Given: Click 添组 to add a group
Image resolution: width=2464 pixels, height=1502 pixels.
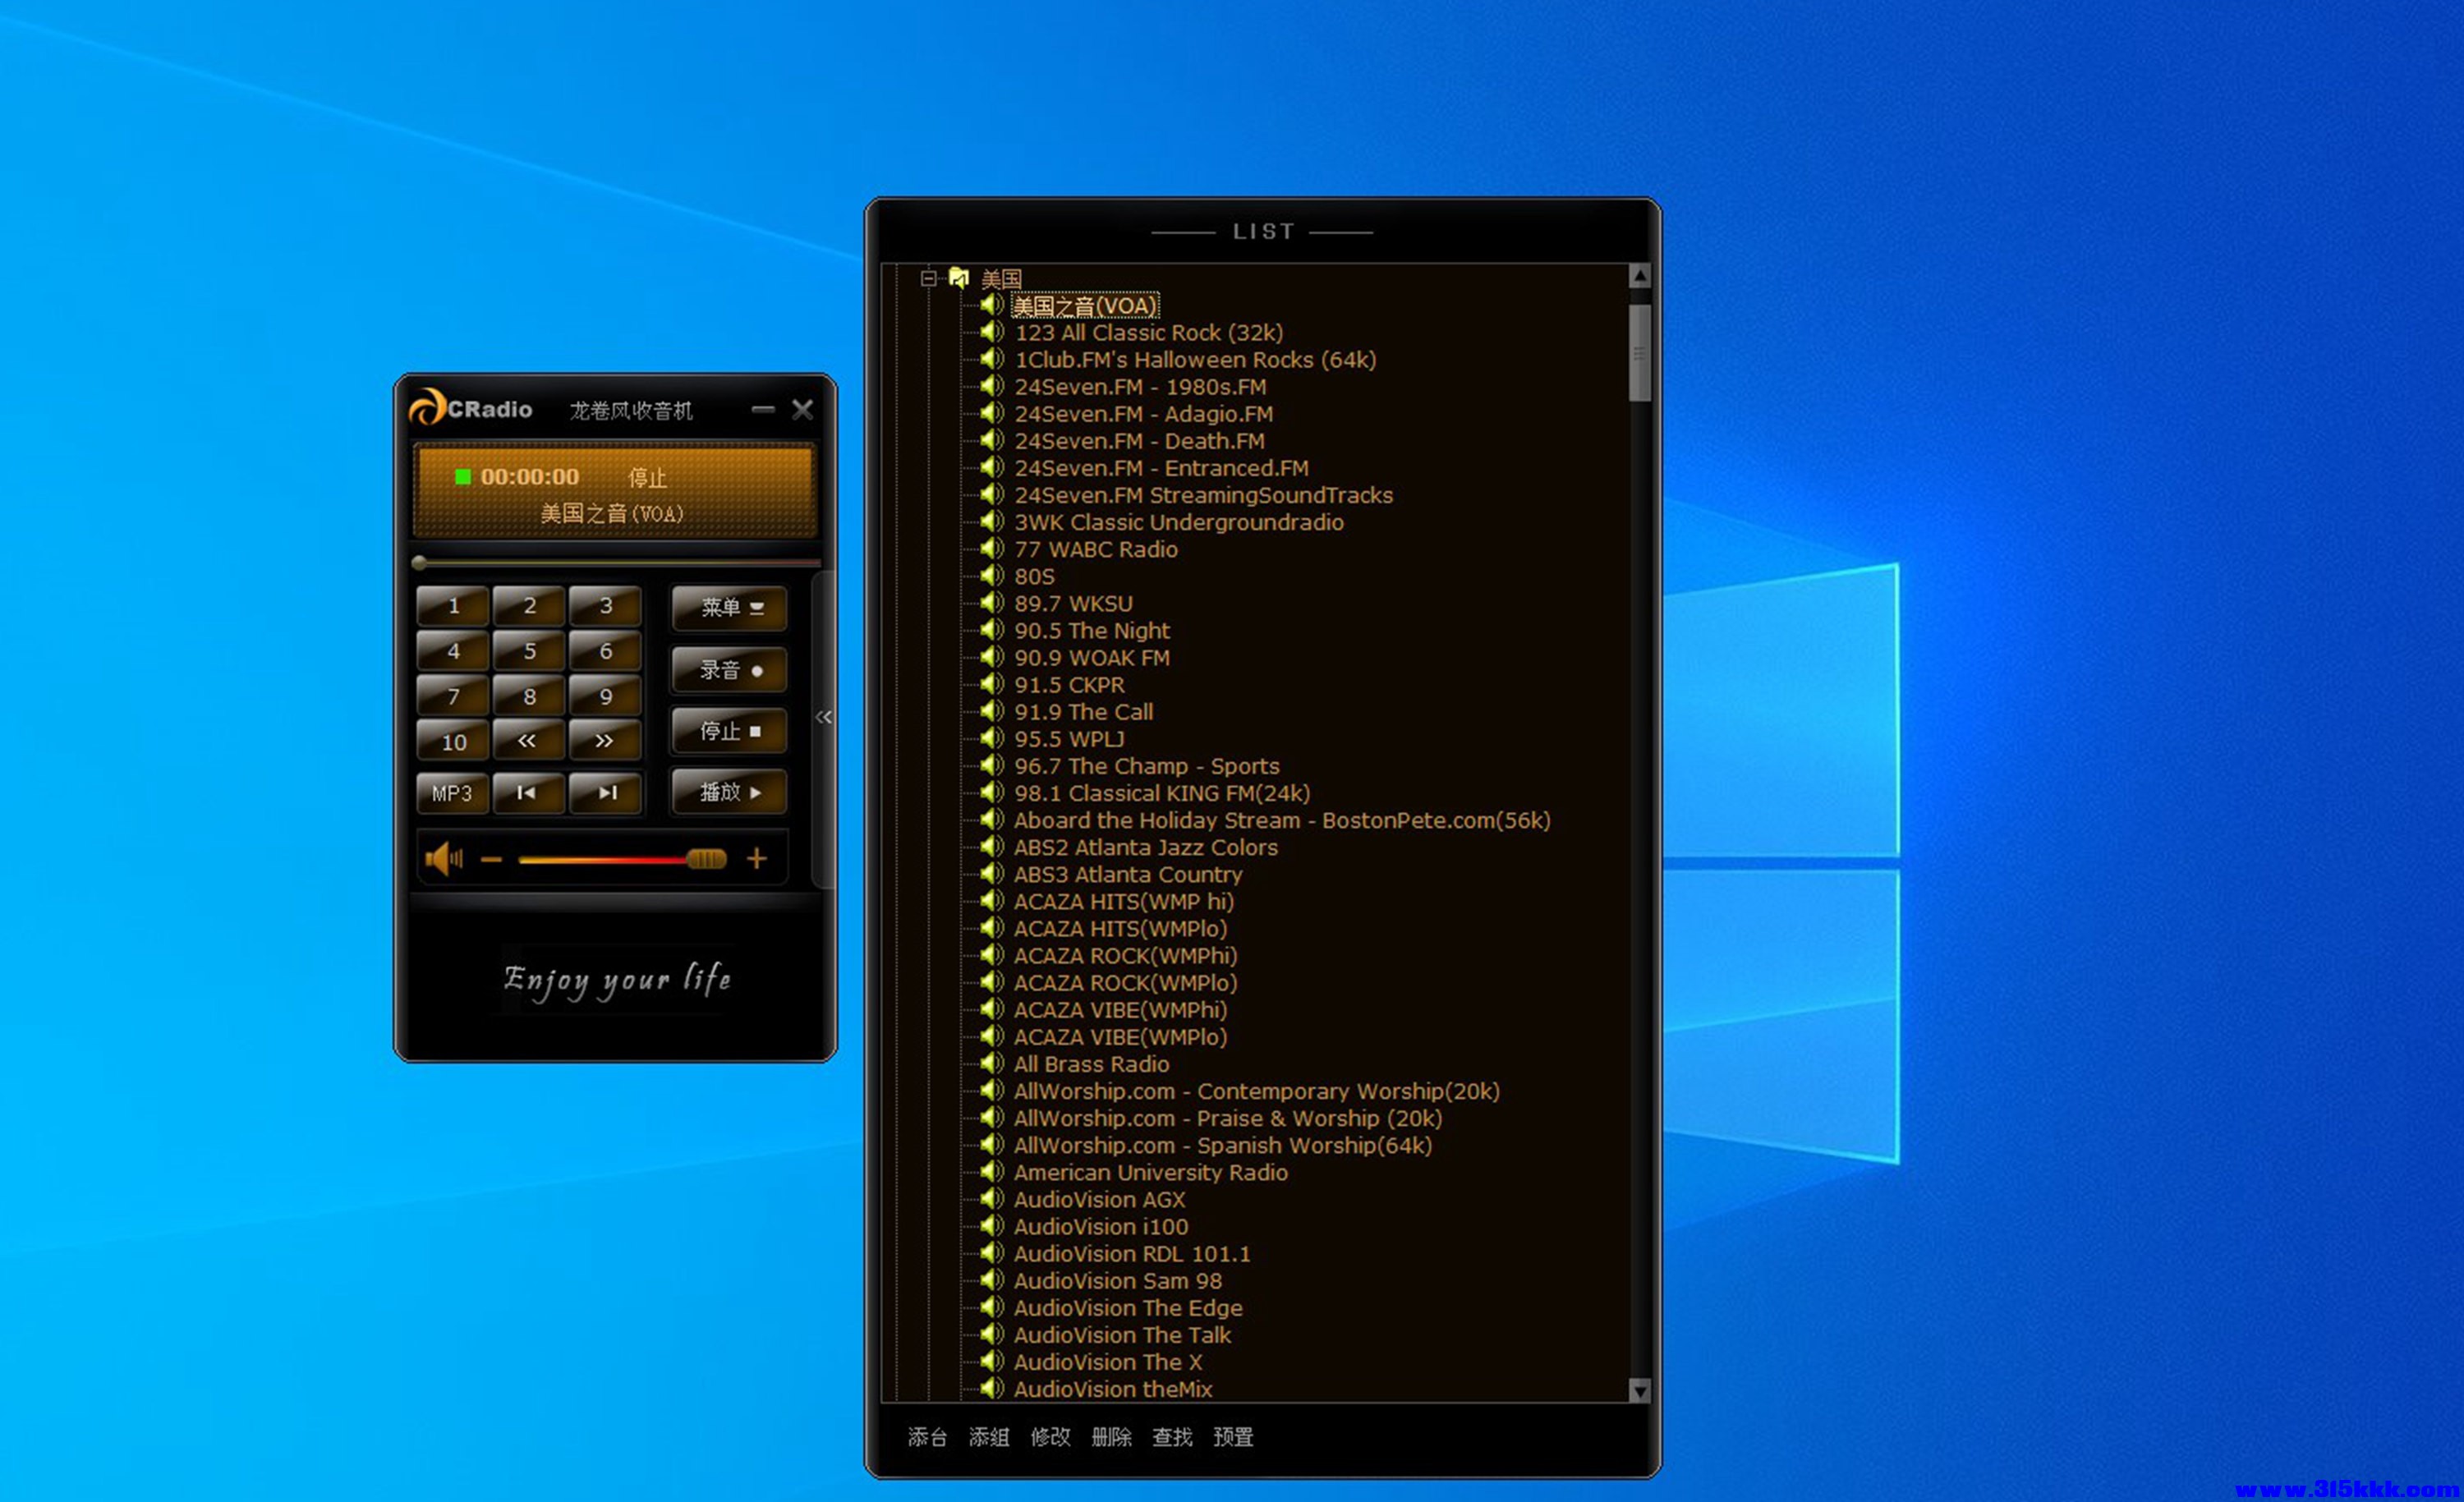Looking at the screenshot, I should click(989, 1437).
